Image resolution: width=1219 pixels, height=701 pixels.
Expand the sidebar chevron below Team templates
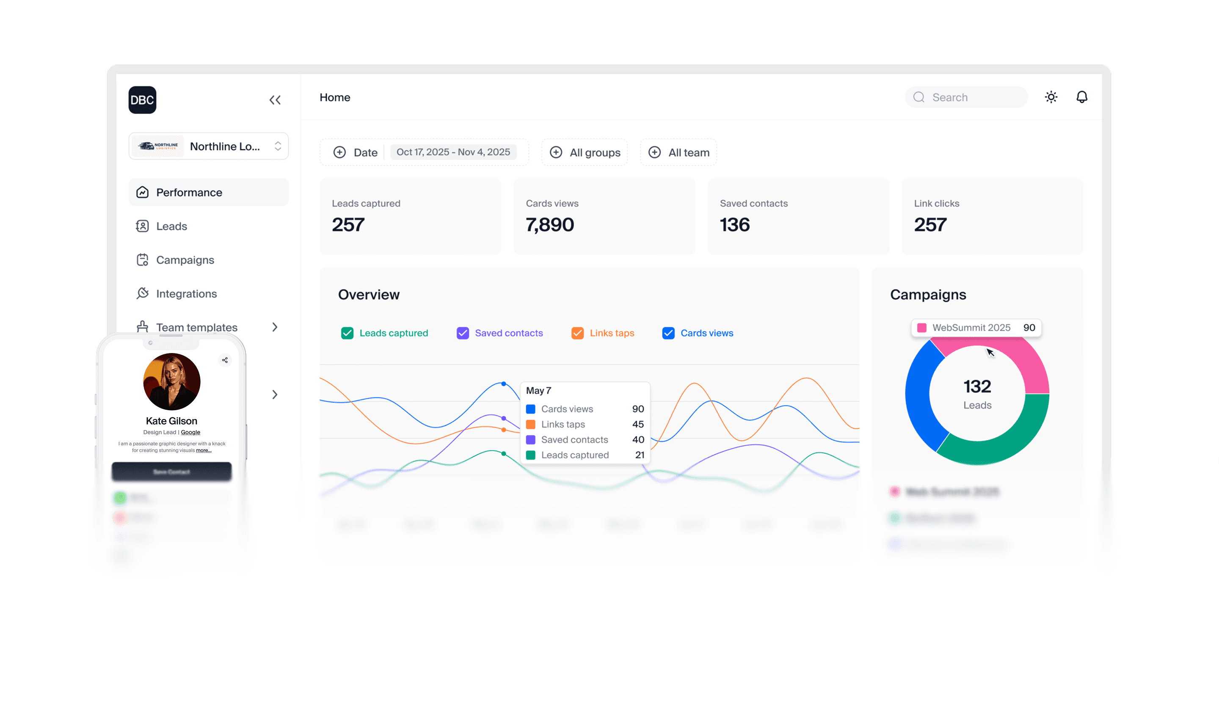tap(275, 395)
